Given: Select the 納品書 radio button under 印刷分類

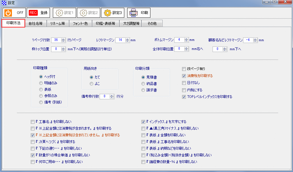Looking at the screenshot, I should coord(143,83).
